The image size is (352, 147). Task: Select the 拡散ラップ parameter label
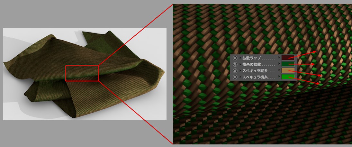click(x=251, y=58)
